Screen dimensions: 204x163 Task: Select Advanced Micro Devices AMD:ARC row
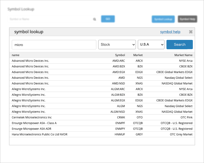tap(30, 61)
